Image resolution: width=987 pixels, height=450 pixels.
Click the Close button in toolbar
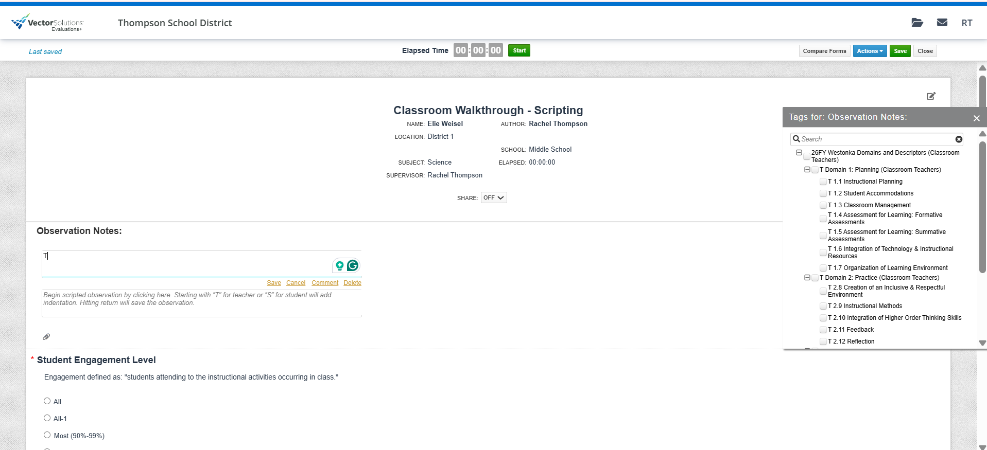(925, 51)
